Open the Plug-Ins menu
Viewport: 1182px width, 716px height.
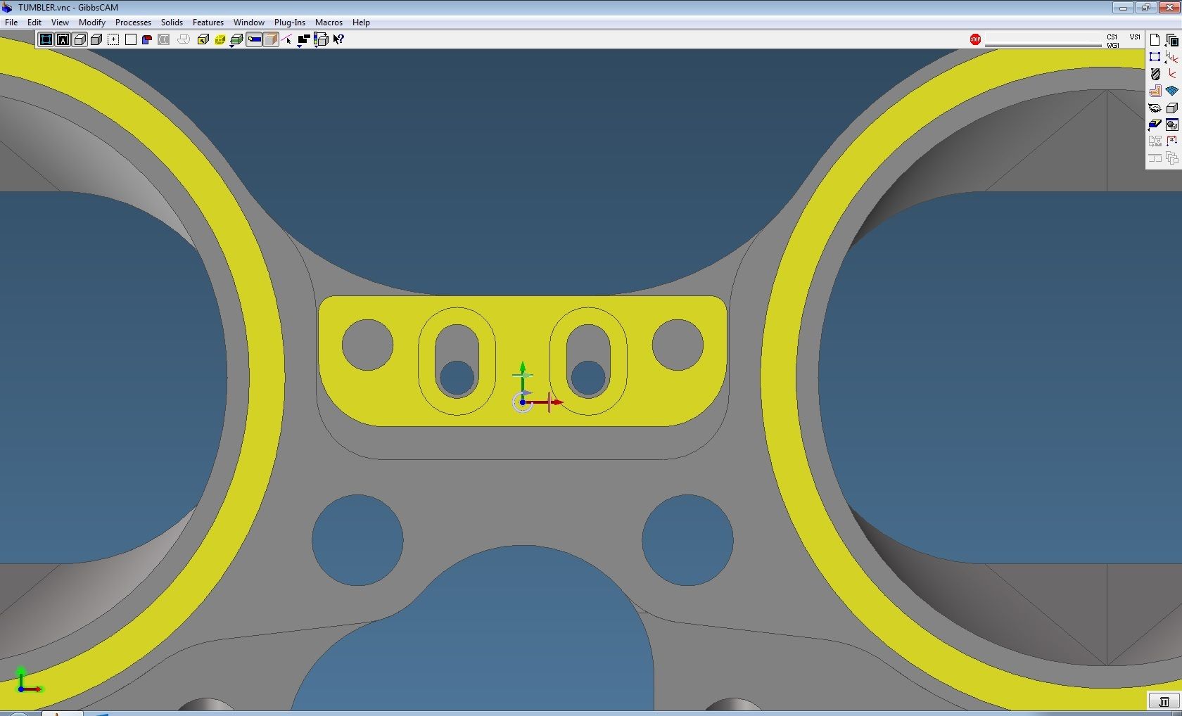coord(290,23)
